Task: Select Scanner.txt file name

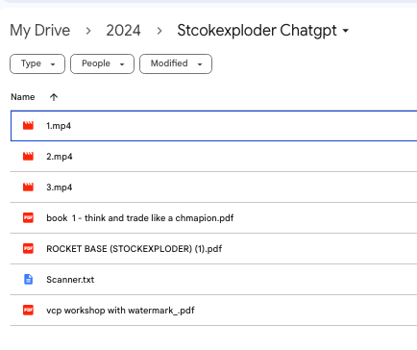Action: tap(70, 280)
